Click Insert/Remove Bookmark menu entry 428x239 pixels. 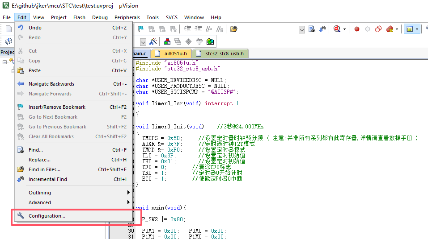[x=73, y=107]
